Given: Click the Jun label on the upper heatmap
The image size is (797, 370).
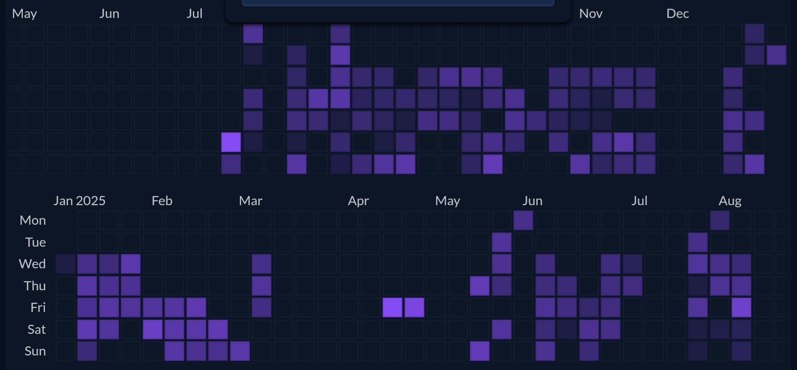Looking at the screenshot, I should point(109,14).
